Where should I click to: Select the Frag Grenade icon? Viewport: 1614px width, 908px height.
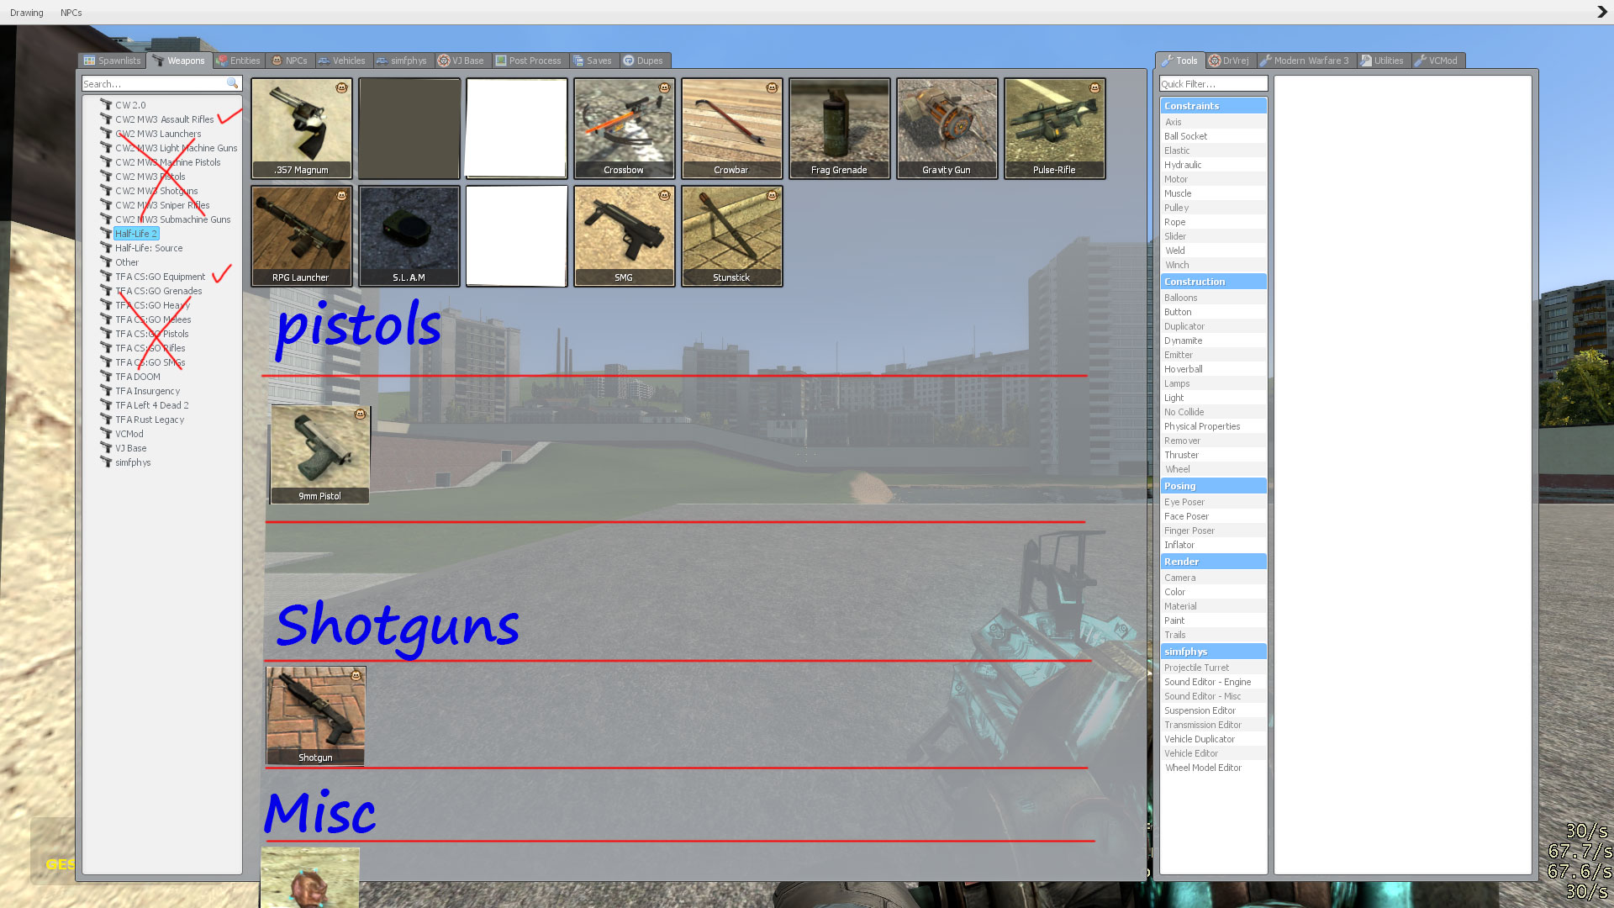[839, 129]
